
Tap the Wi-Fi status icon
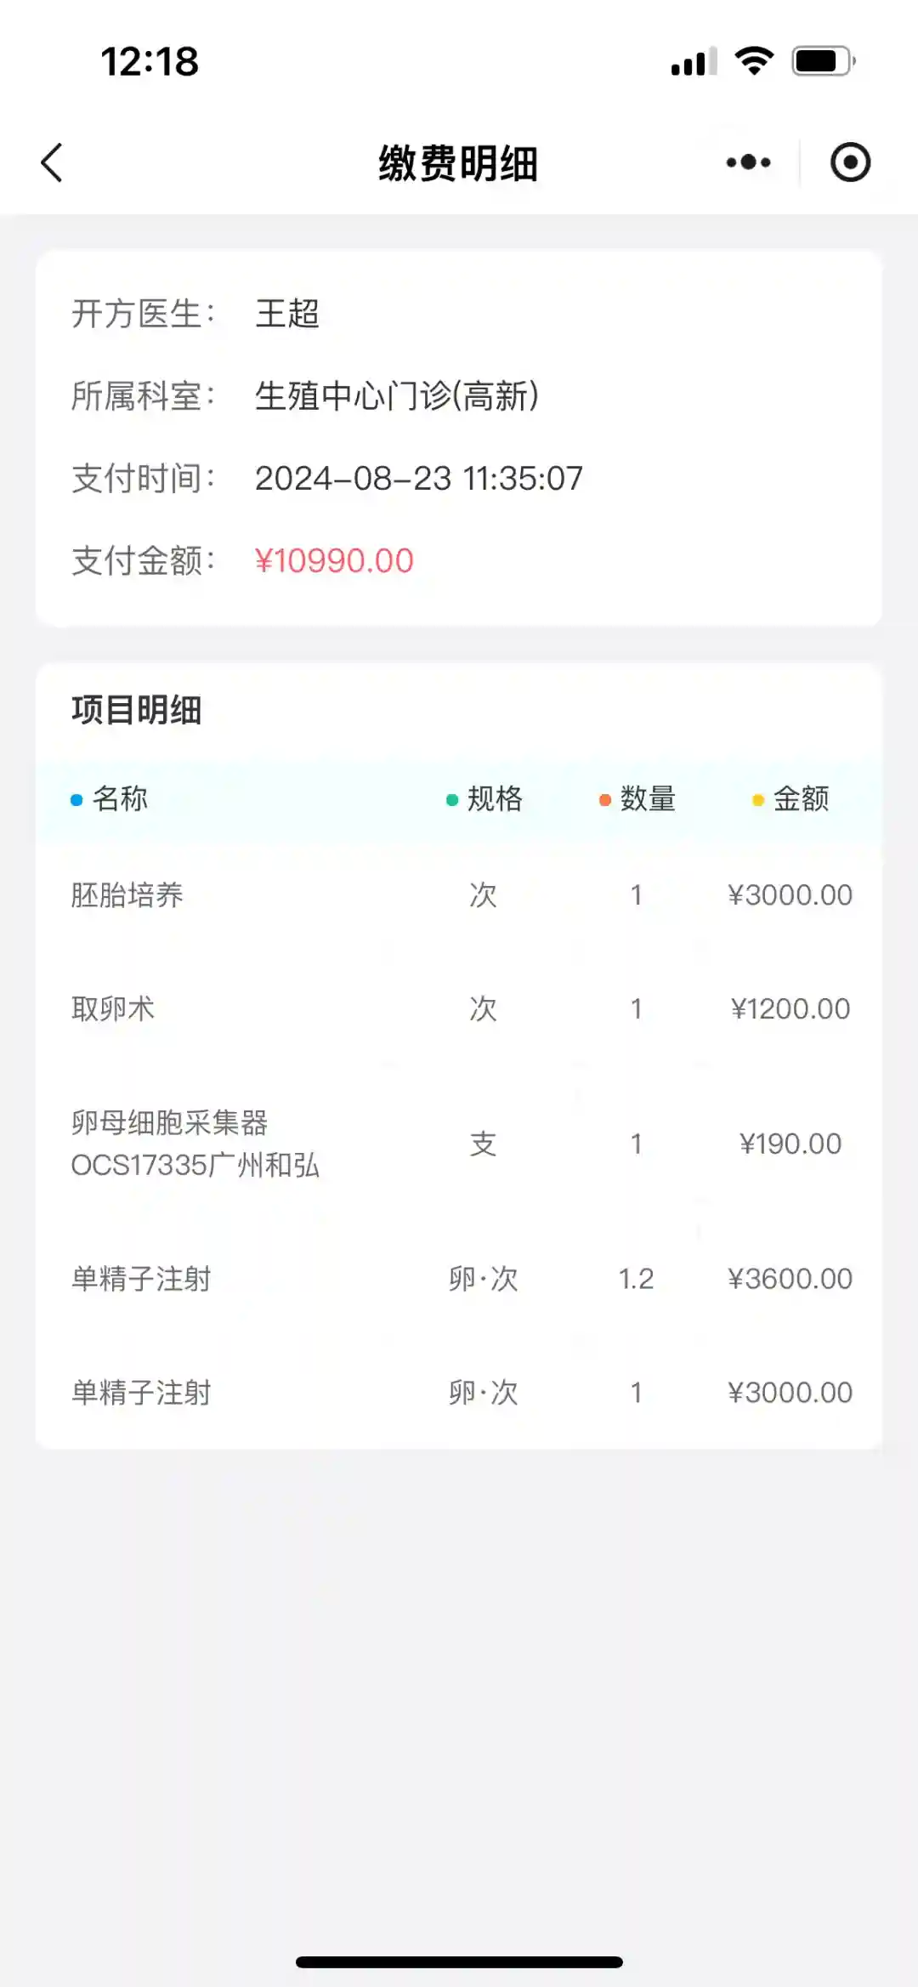(x=753, y=61)
